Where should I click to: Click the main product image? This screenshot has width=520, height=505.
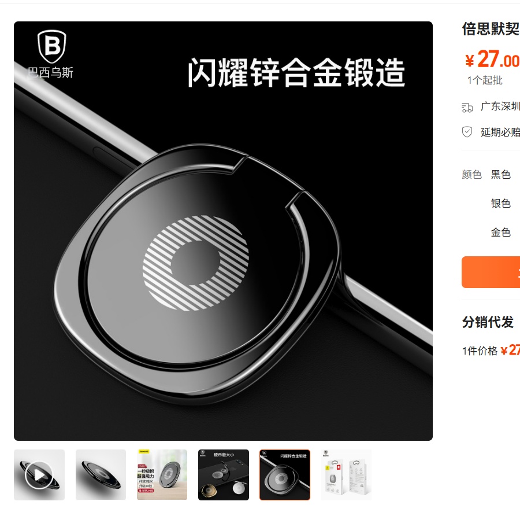[223, 231]
